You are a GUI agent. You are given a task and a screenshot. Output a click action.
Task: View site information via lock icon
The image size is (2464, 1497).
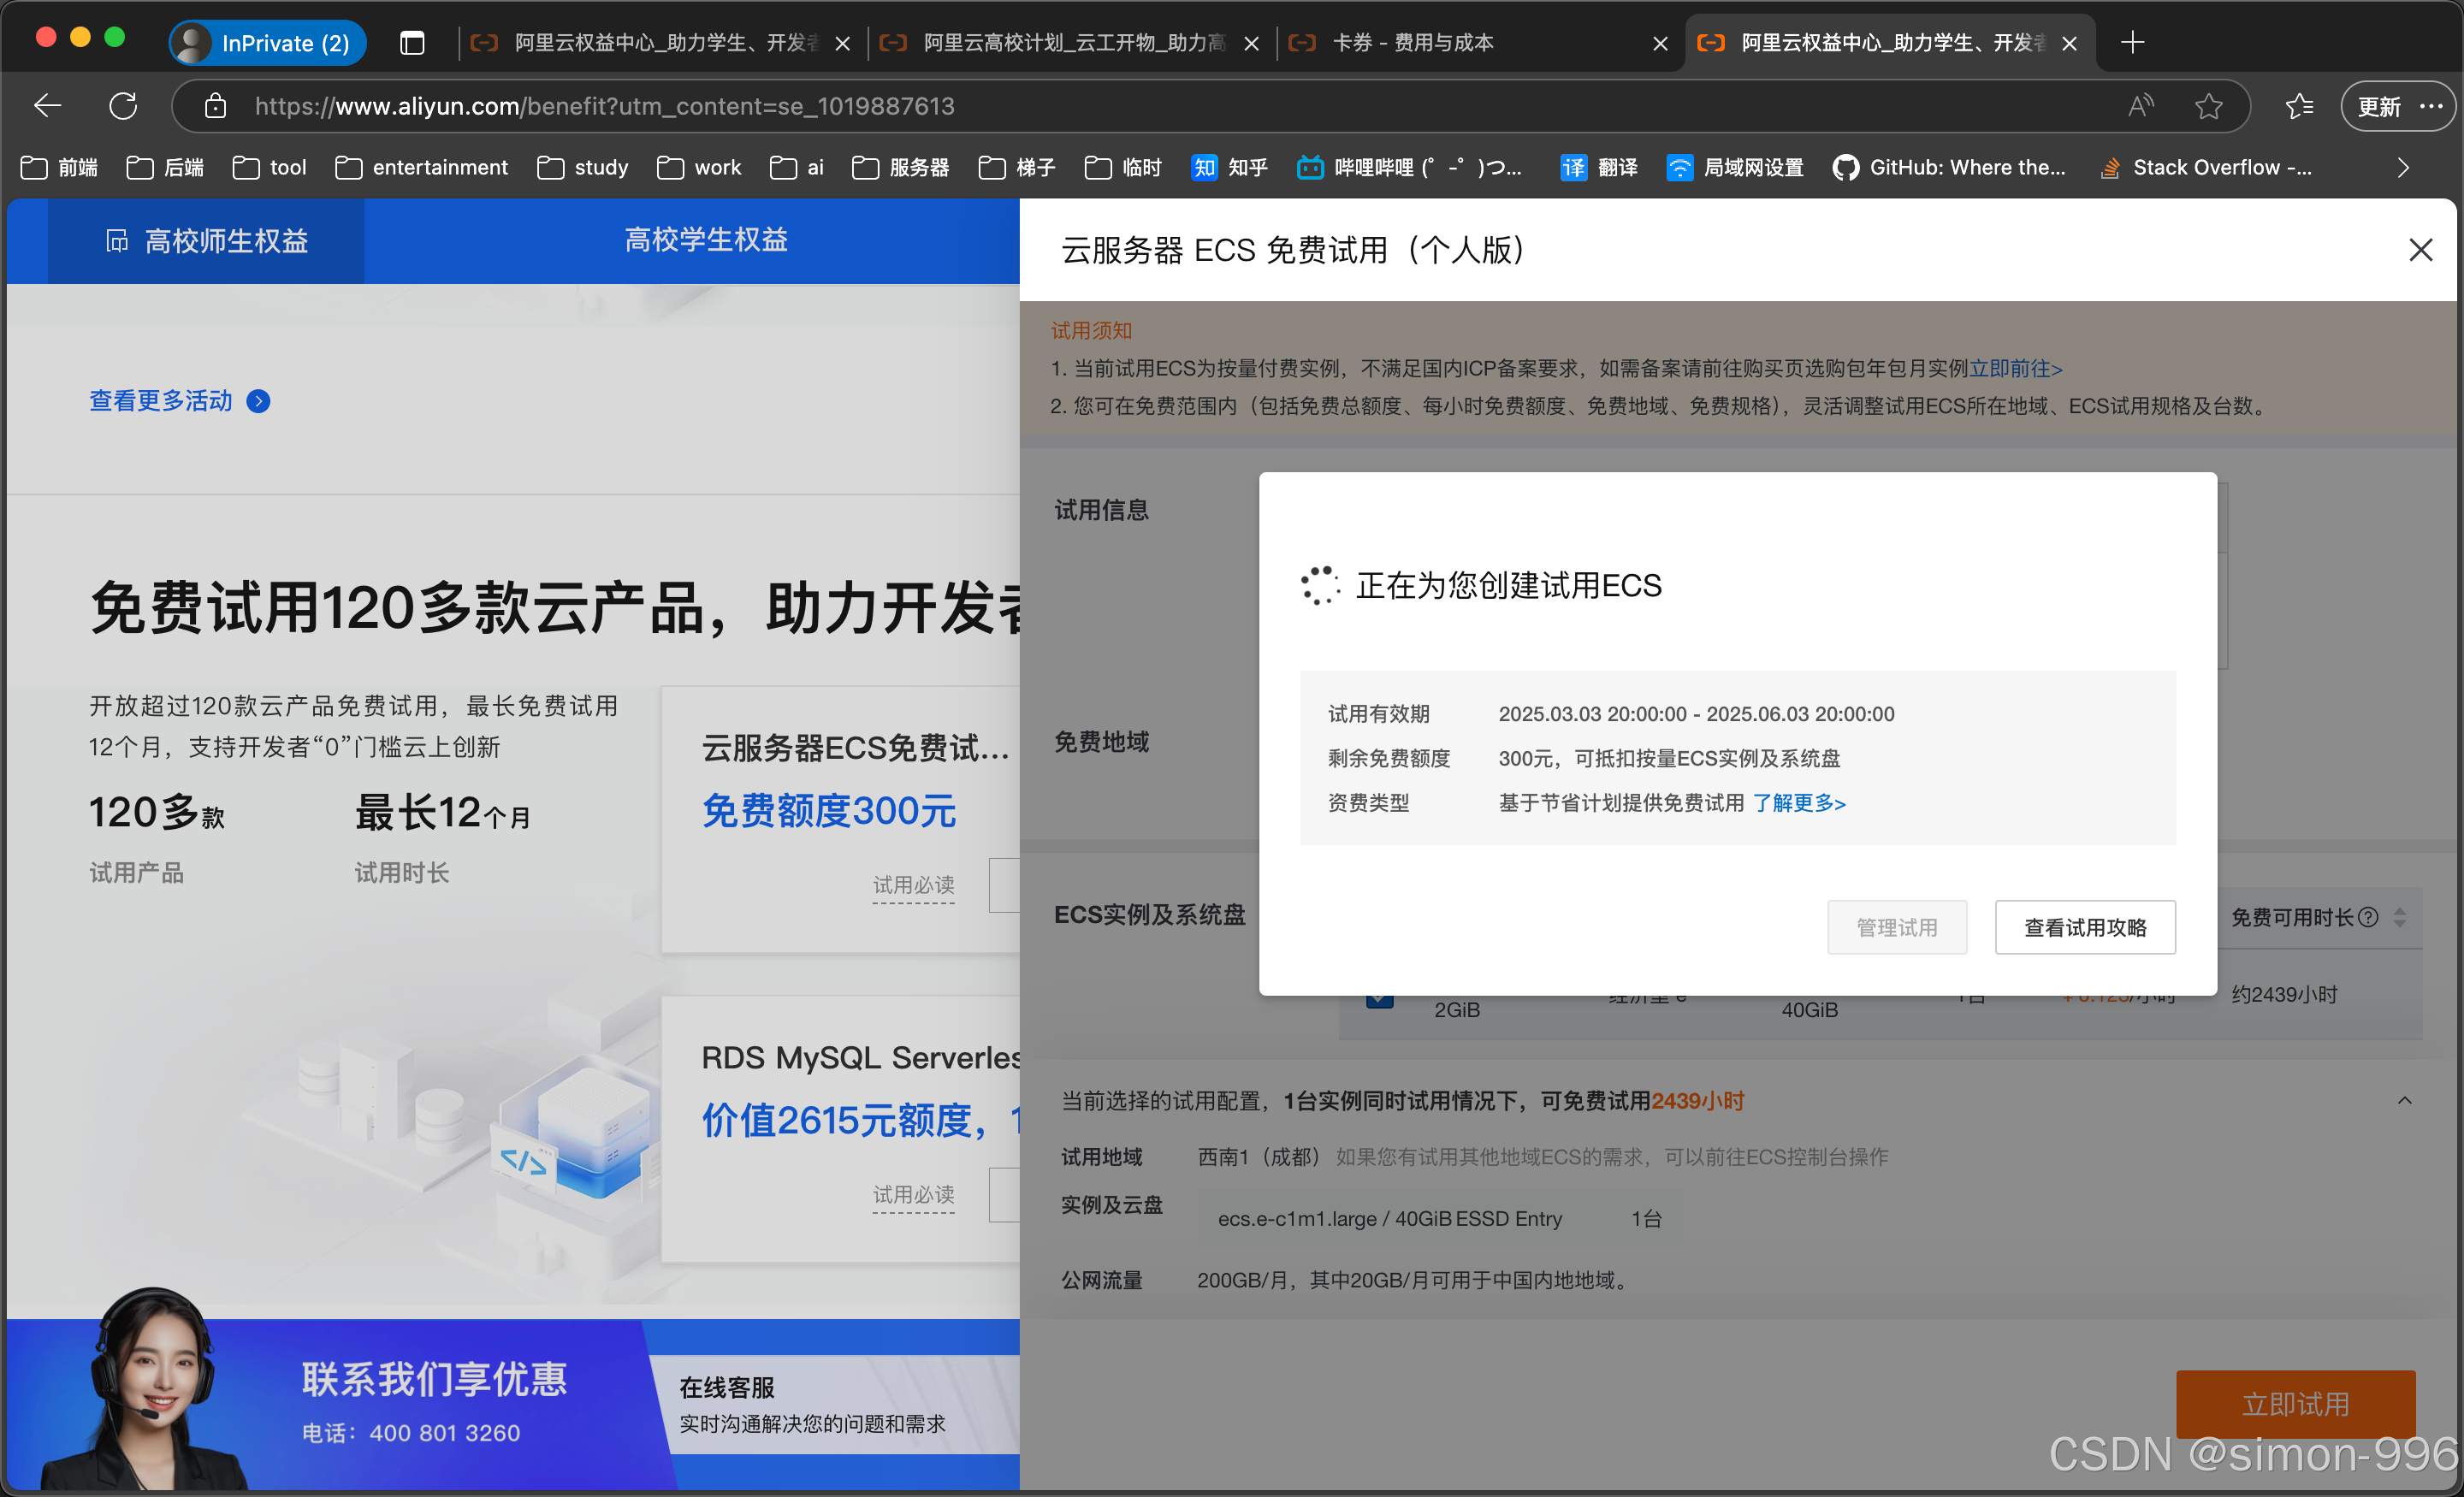(x=215, y=106)
